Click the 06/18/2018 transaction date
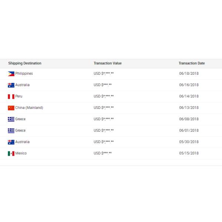Screen dimensions: 222x222 (x=189, y=74)
